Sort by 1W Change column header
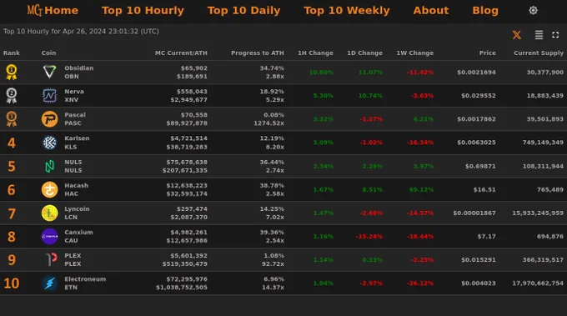The width and height of the screenshot is (567, 316). [415, 53]
